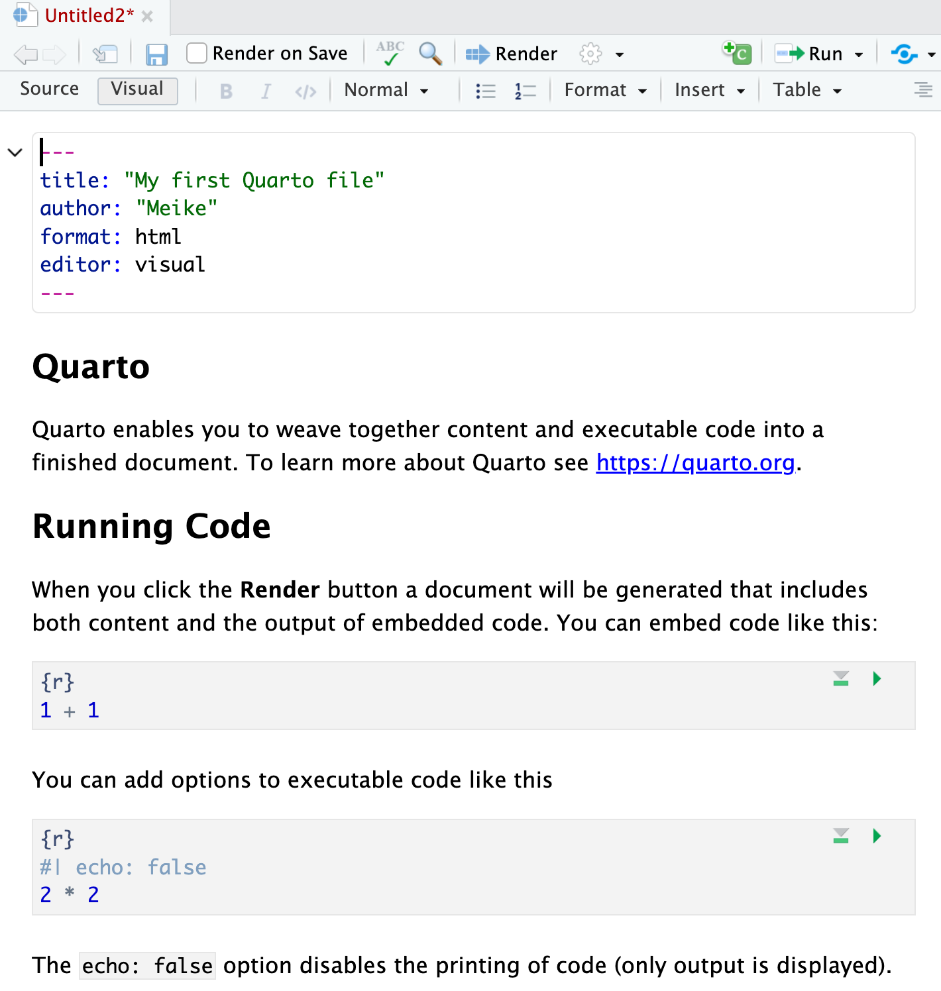This screenshot has width=941, height=991.
Task: Collapse the YAML header block chevron
Action: [x=15, y=152]
